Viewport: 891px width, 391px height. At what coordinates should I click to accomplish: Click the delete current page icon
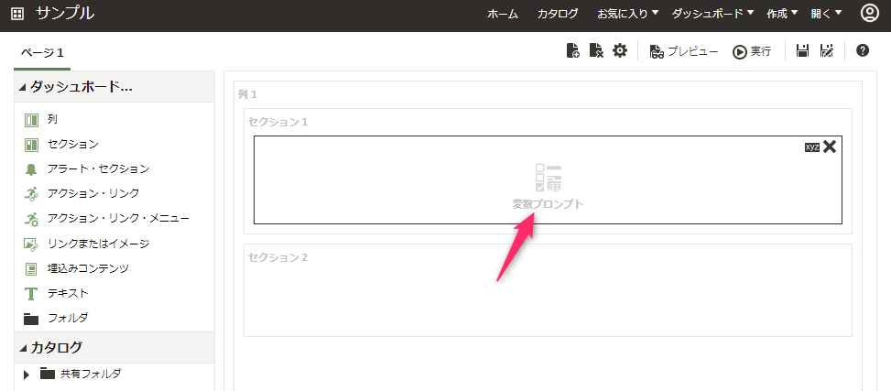pos(595,50)
